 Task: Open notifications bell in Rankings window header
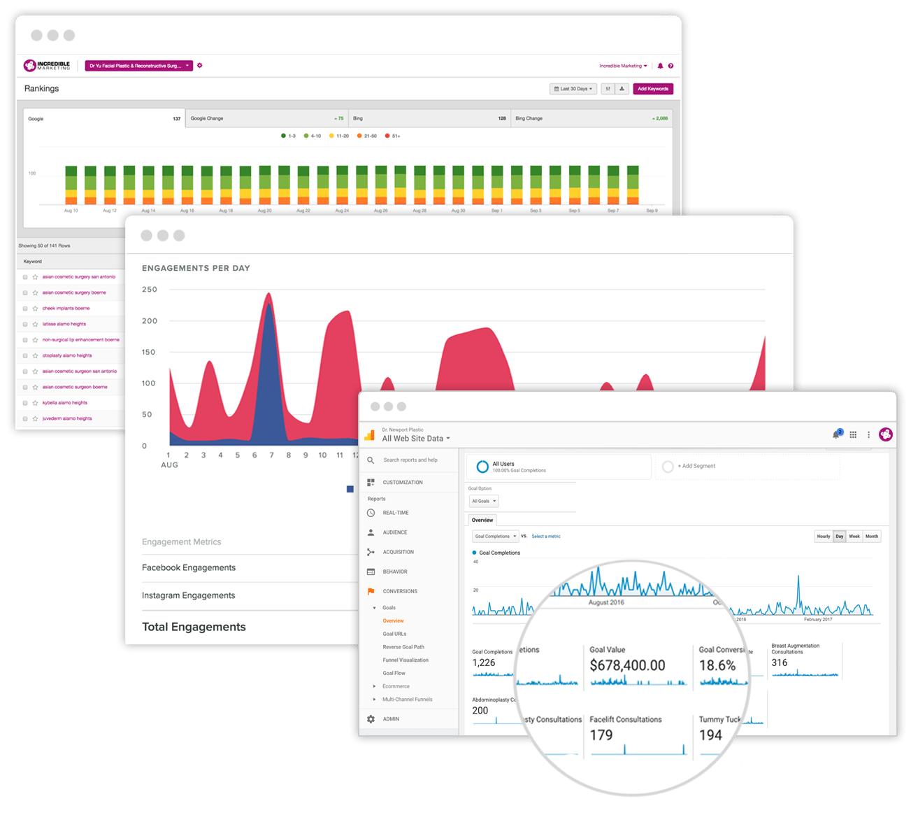pyautogui.click(x=660, y=66)
